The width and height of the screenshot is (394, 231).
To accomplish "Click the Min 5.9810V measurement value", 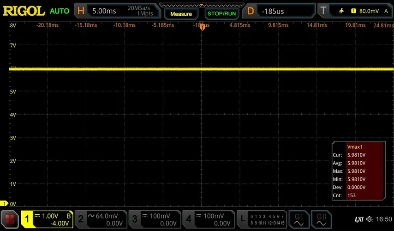I will click(x=356, y=179).
